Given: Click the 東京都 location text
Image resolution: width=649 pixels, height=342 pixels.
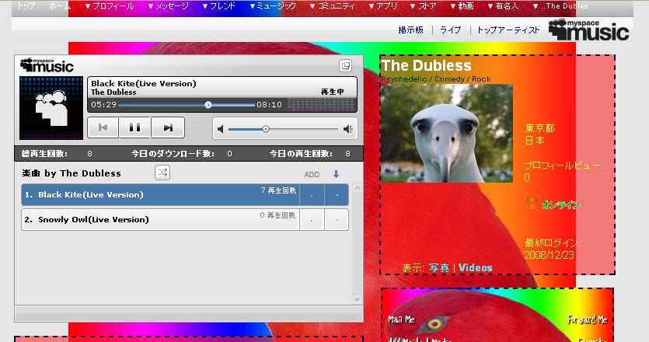Looking at the screenshot, I should pos(539,128).
